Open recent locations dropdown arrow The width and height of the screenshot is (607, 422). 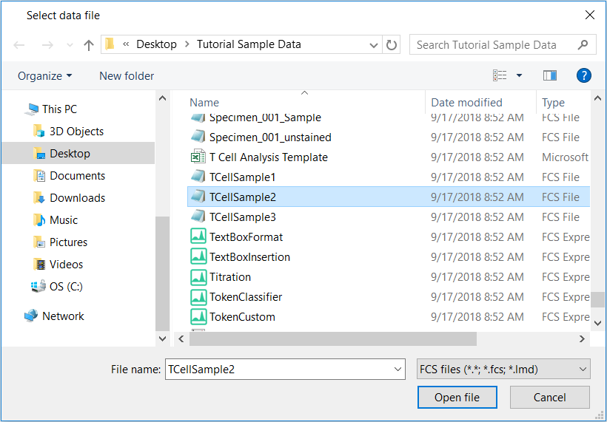pos(70,45)
